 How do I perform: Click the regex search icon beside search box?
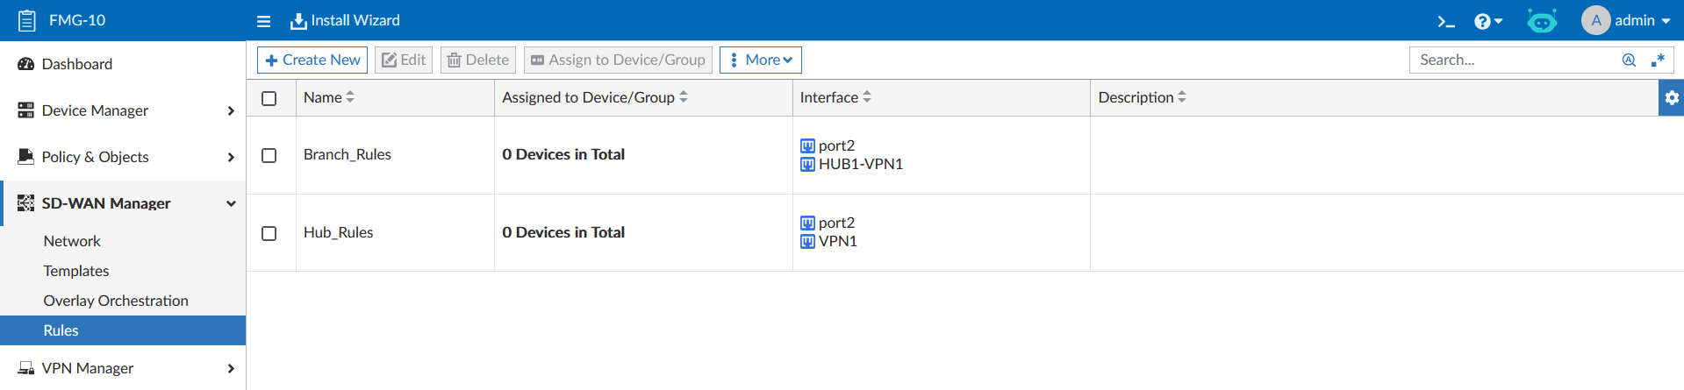(x=1658, y=60)
